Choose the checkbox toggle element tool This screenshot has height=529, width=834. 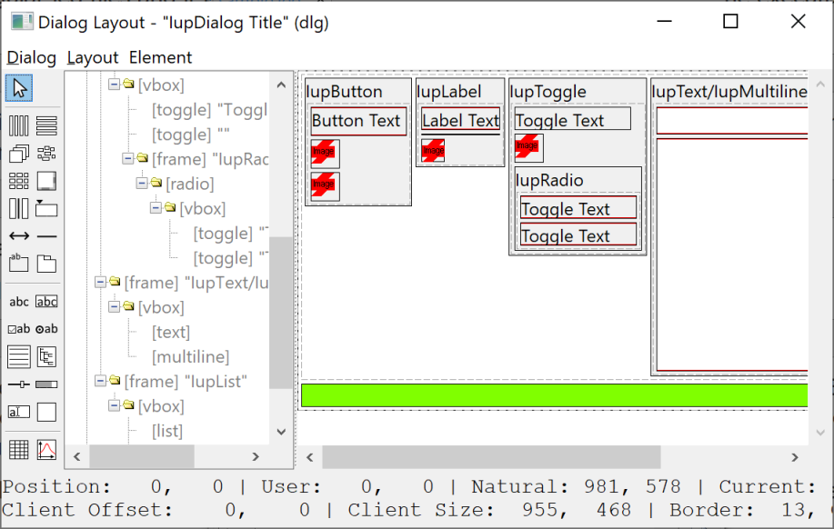coord(19,329)
